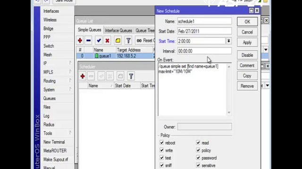The width and height of the screenshot is (302, 169).
Task: Switch to the Queue Tree tab
Action: pyautogui.click(x=145, y=31)
